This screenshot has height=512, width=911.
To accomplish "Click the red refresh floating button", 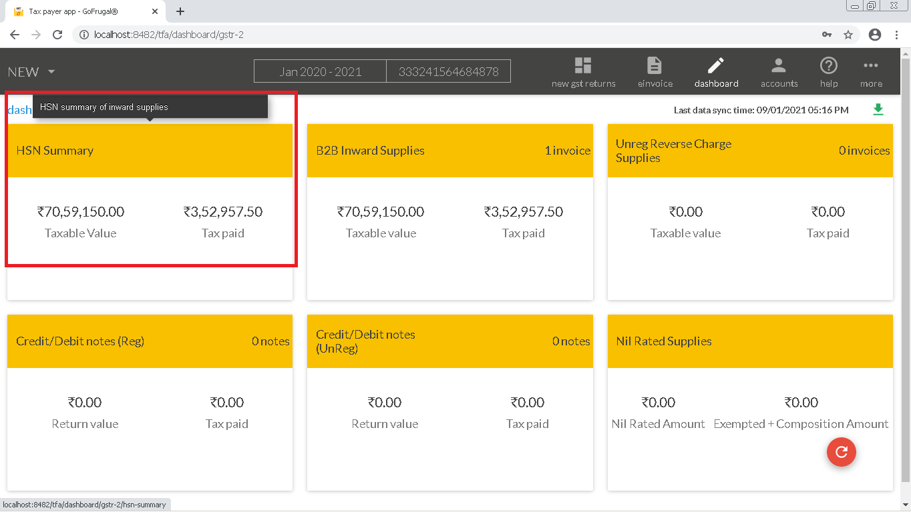I will pyautogui.click(x=842, y=452).
